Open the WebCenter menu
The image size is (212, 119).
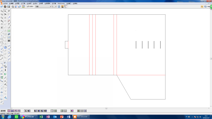(x=61, y=3)
